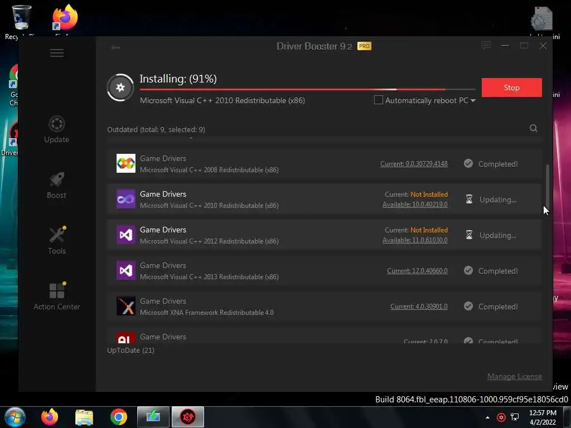This screenshot has width=571, height=428.
Task: Open the Available: 11.0.61030.0 version link
Action: [x=415, y=240]
